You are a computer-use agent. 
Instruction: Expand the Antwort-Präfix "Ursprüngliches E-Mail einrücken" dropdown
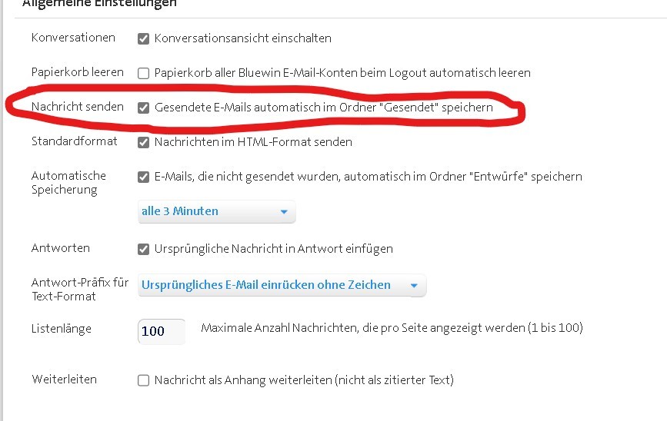coord(281,286)
